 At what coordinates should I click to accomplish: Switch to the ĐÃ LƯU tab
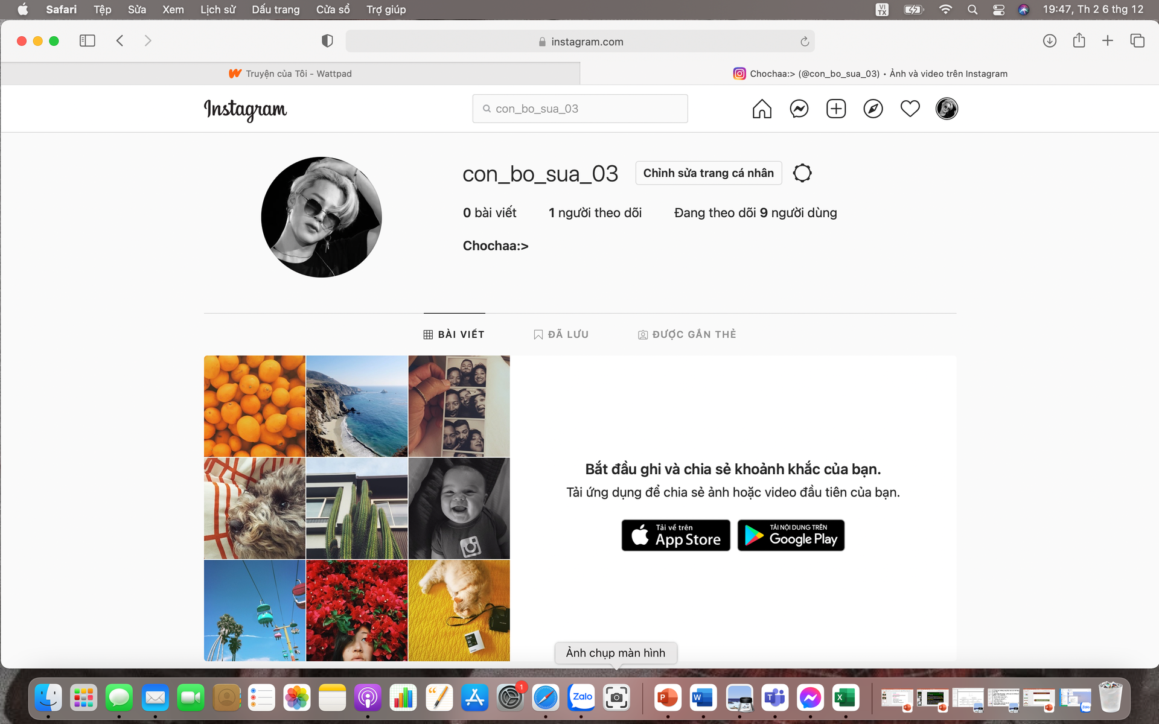561,334
